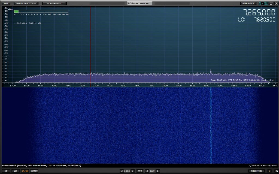The height and width of the screenshot is (174, 279).
Task: Decrease zoom with the left ZOOM arrow
Action: click(x=122, y=171)
